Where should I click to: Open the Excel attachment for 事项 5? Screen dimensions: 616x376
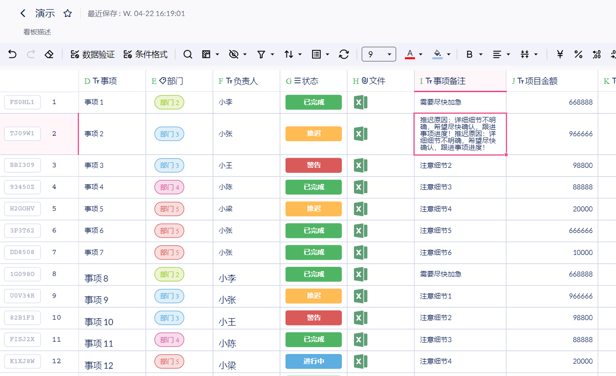(x=360, y=209)
